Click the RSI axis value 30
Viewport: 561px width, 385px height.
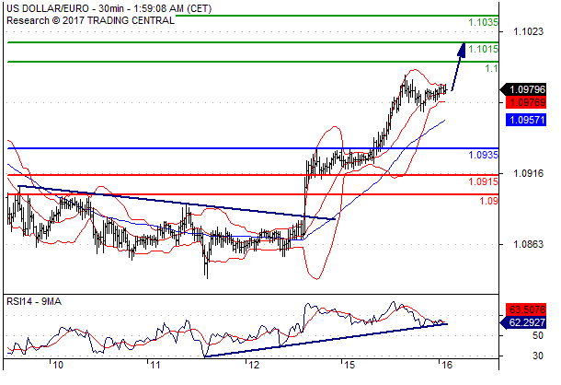538,356
